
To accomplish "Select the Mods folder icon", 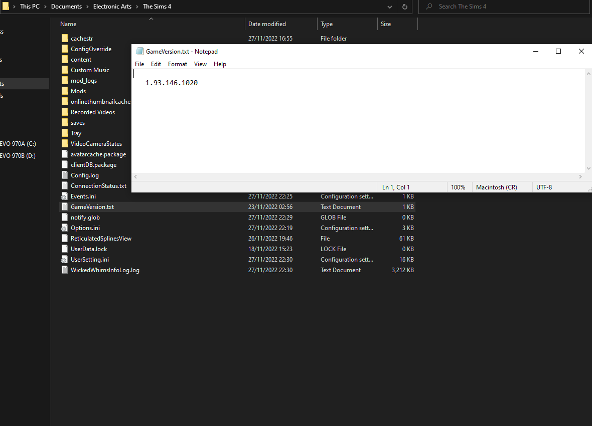I will (65, 91).
